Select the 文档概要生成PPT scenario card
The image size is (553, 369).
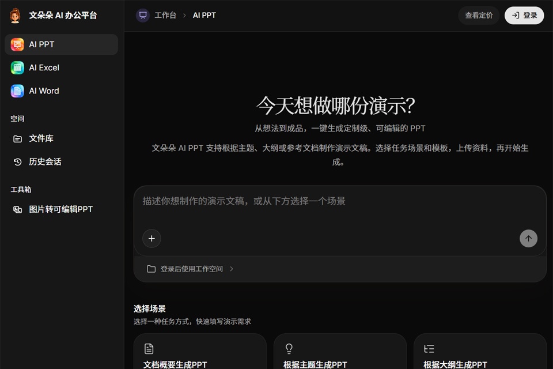200,351
